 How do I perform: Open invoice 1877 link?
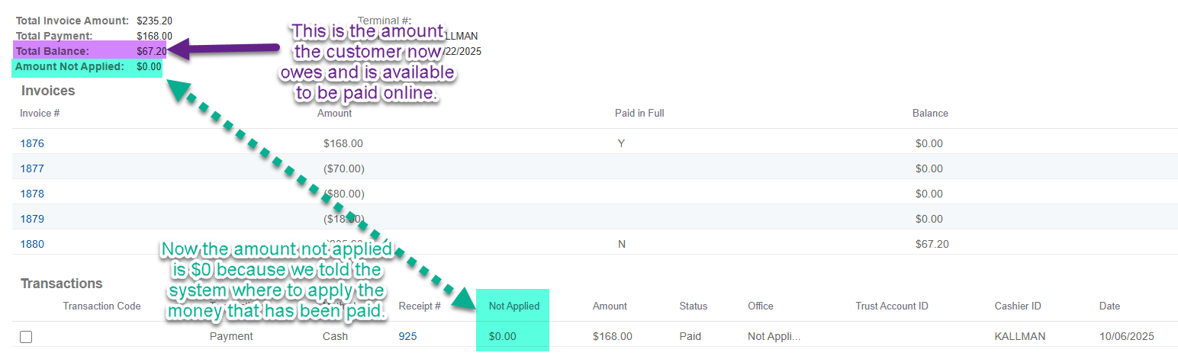(x=32, y=168)
